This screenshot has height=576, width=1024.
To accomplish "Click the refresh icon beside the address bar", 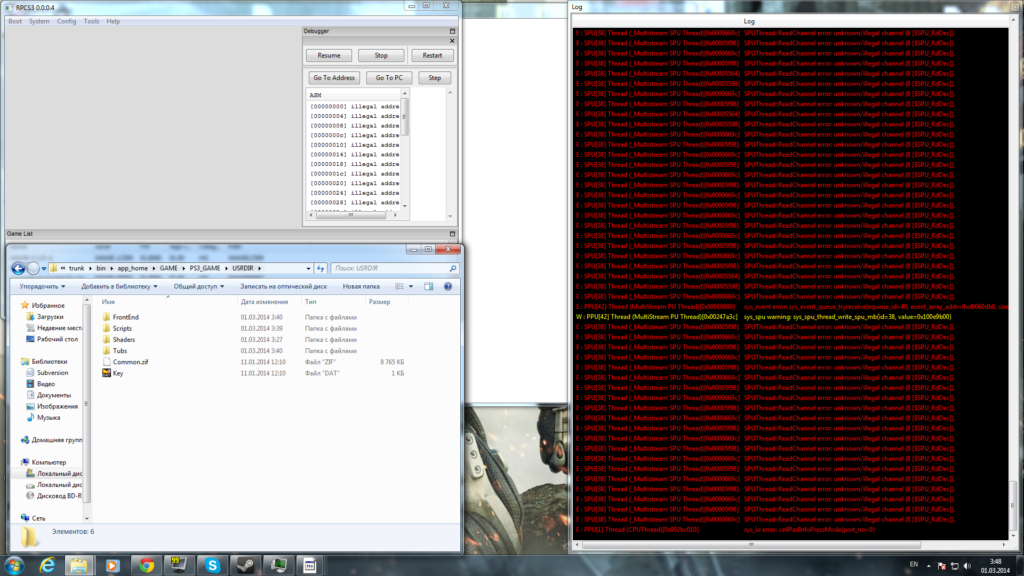I will tap(321, 268).
